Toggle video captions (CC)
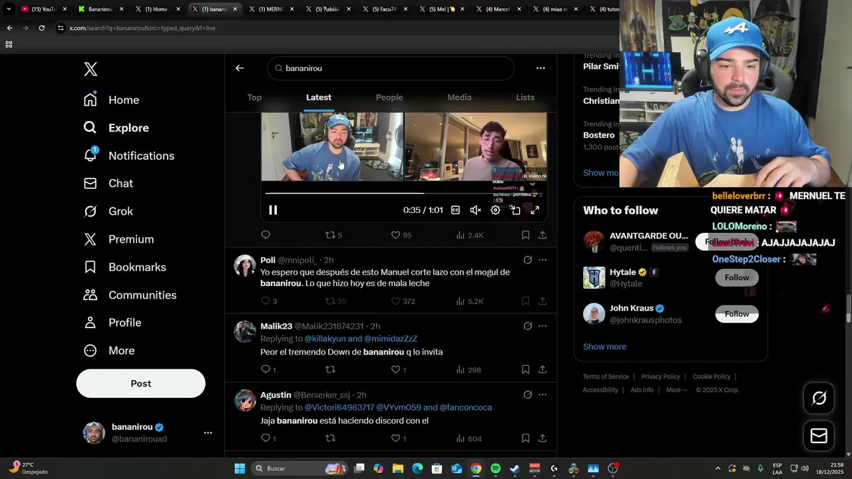The image size is (852, 479). pyautogui.click(x=455, y=210)
